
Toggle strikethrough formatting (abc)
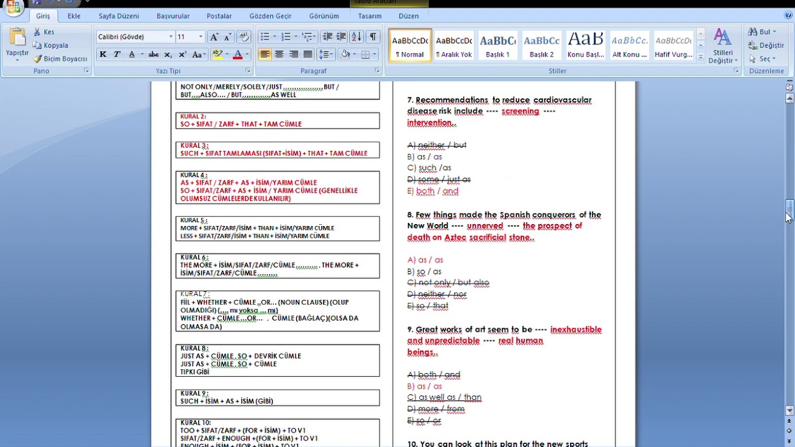tap(153, 55)
